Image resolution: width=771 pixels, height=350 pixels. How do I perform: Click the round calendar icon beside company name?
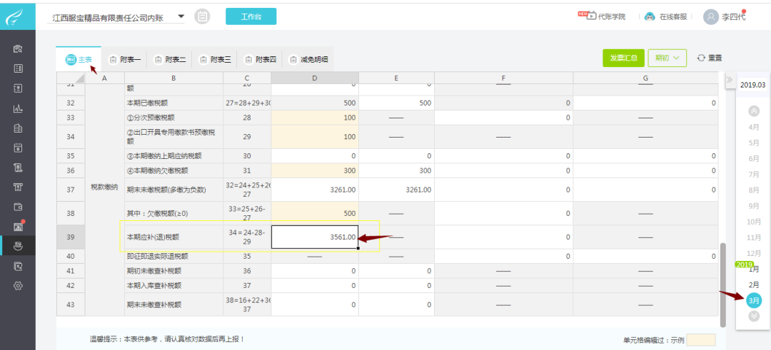point(201,16)
